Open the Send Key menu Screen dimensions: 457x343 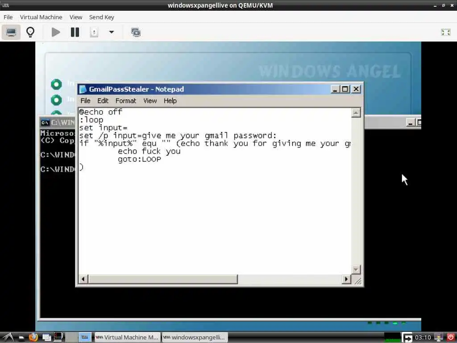[101, 17]
